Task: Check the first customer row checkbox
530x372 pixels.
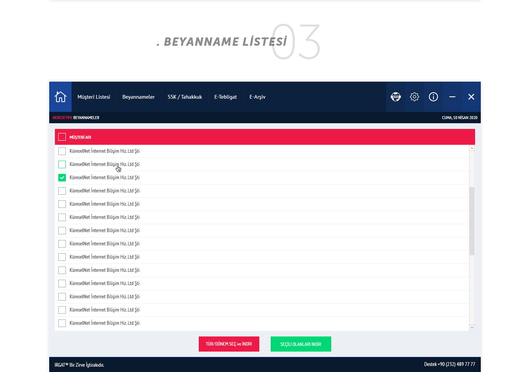Action: click(62, 151)
